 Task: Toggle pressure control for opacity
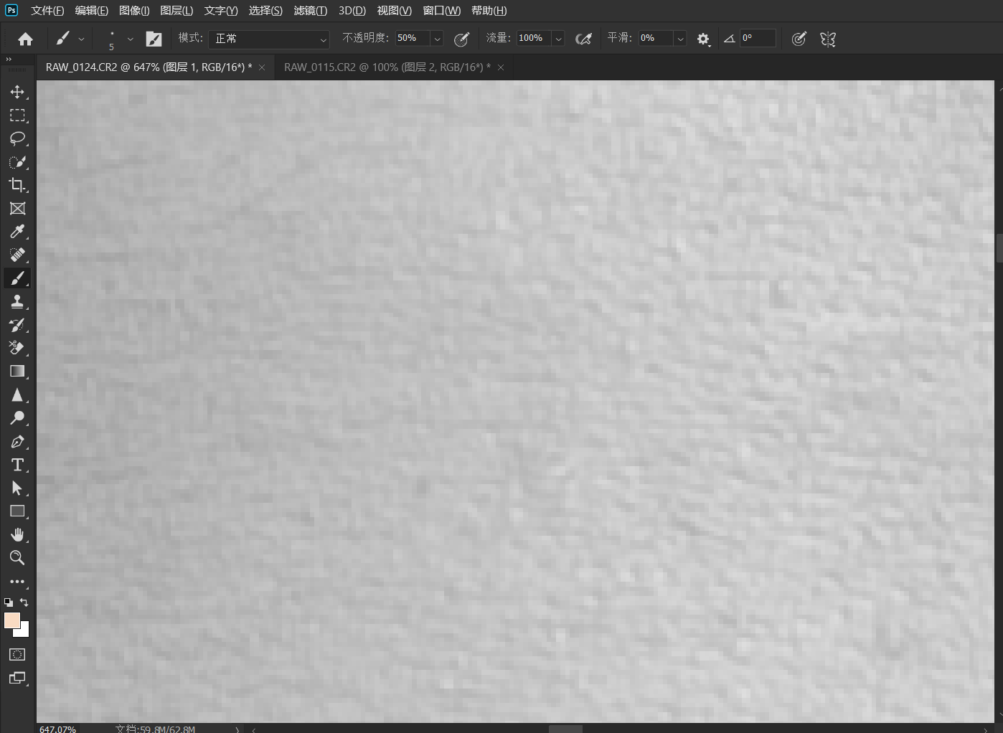(x=462, y=39)
